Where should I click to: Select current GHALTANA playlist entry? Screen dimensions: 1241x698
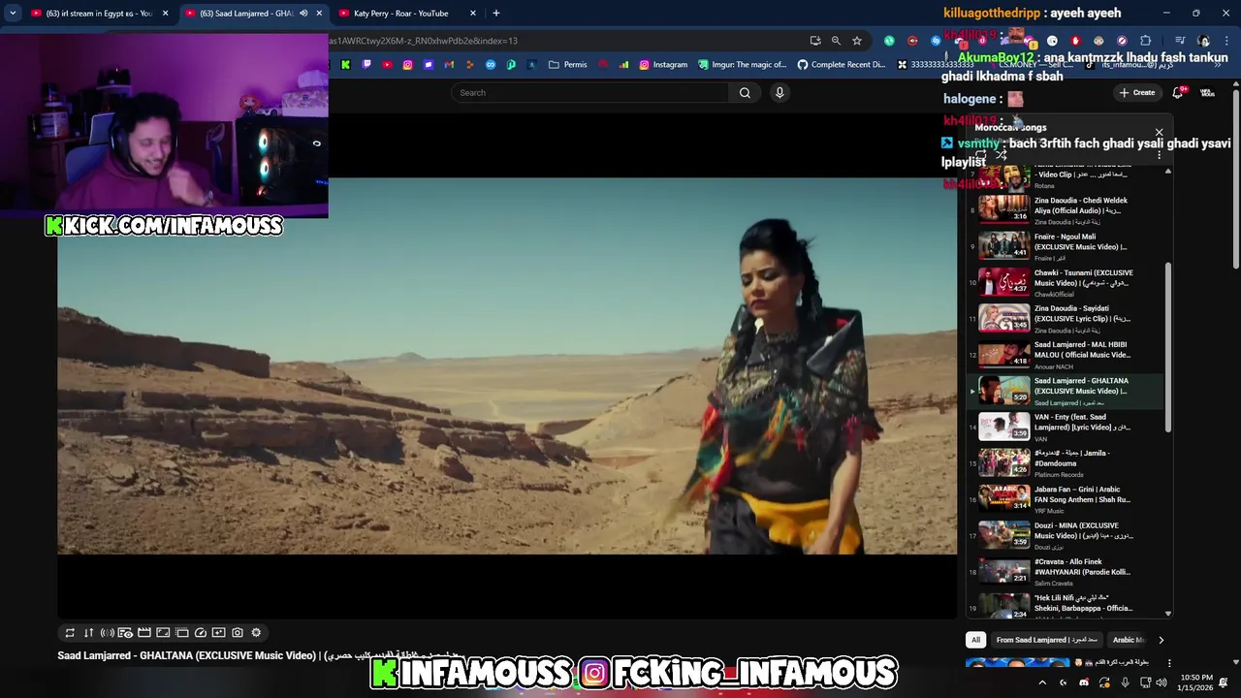[x=1065, y=391]
